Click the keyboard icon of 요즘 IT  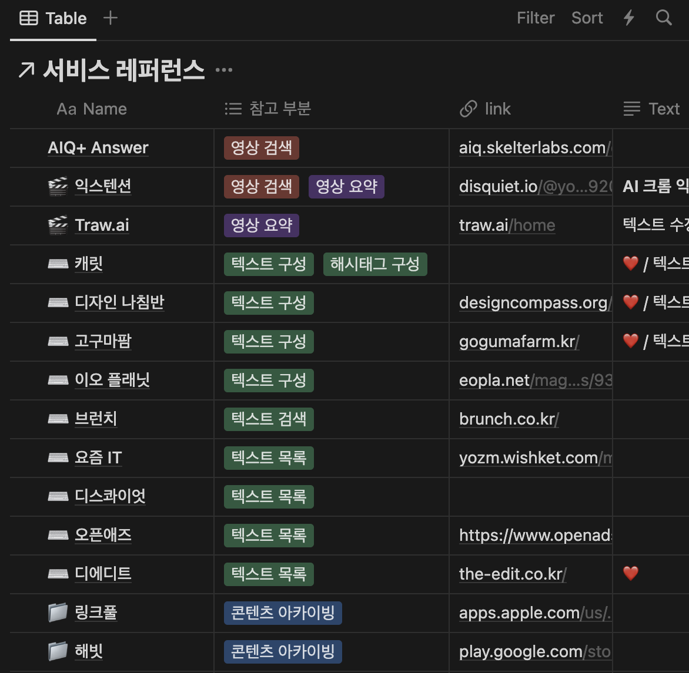58,457
